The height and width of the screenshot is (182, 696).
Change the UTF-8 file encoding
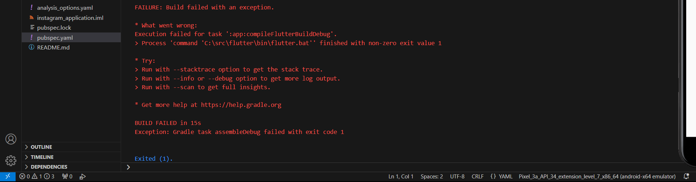tap(457, 177)
